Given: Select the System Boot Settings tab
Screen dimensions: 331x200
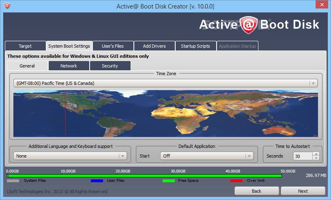Looking at the screenshot, I should (69, 46).
